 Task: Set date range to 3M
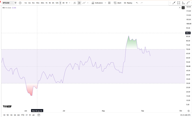point(15,115)
